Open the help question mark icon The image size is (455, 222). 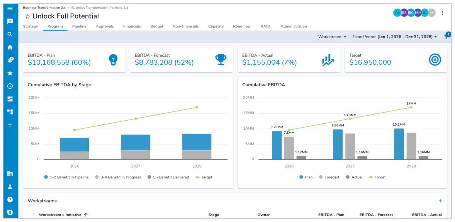(10, 200)
